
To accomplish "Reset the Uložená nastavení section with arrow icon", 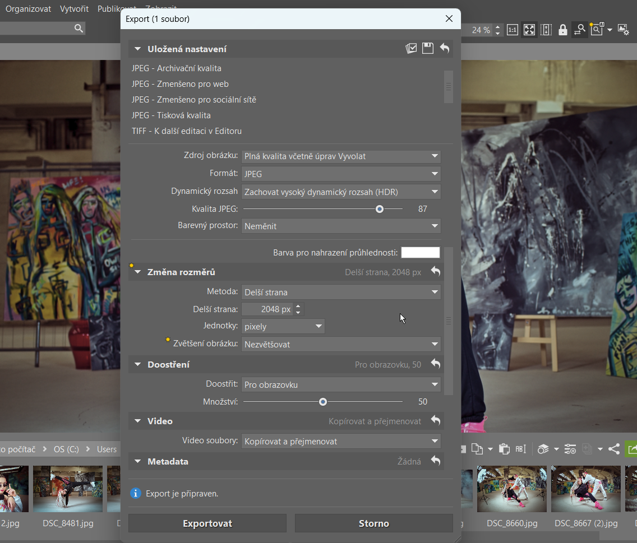I will [x=445, y=49].
